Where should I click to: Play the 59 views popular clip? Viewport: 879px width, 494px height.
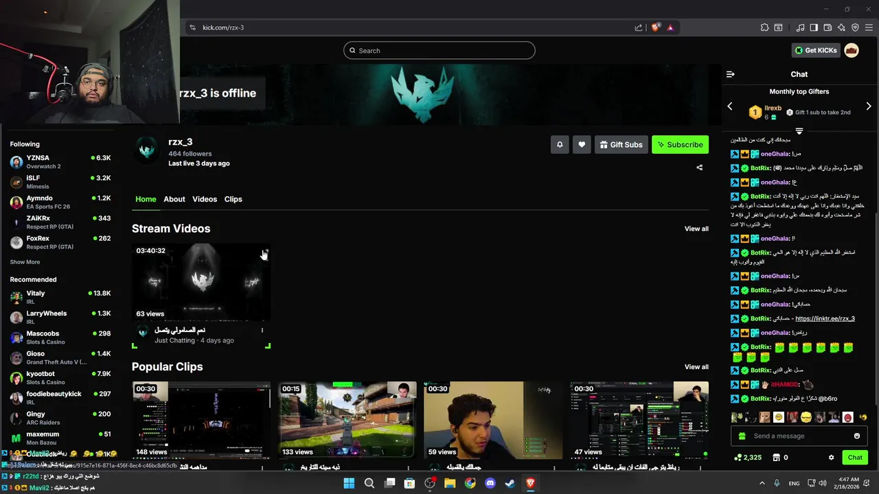point(493,421)
